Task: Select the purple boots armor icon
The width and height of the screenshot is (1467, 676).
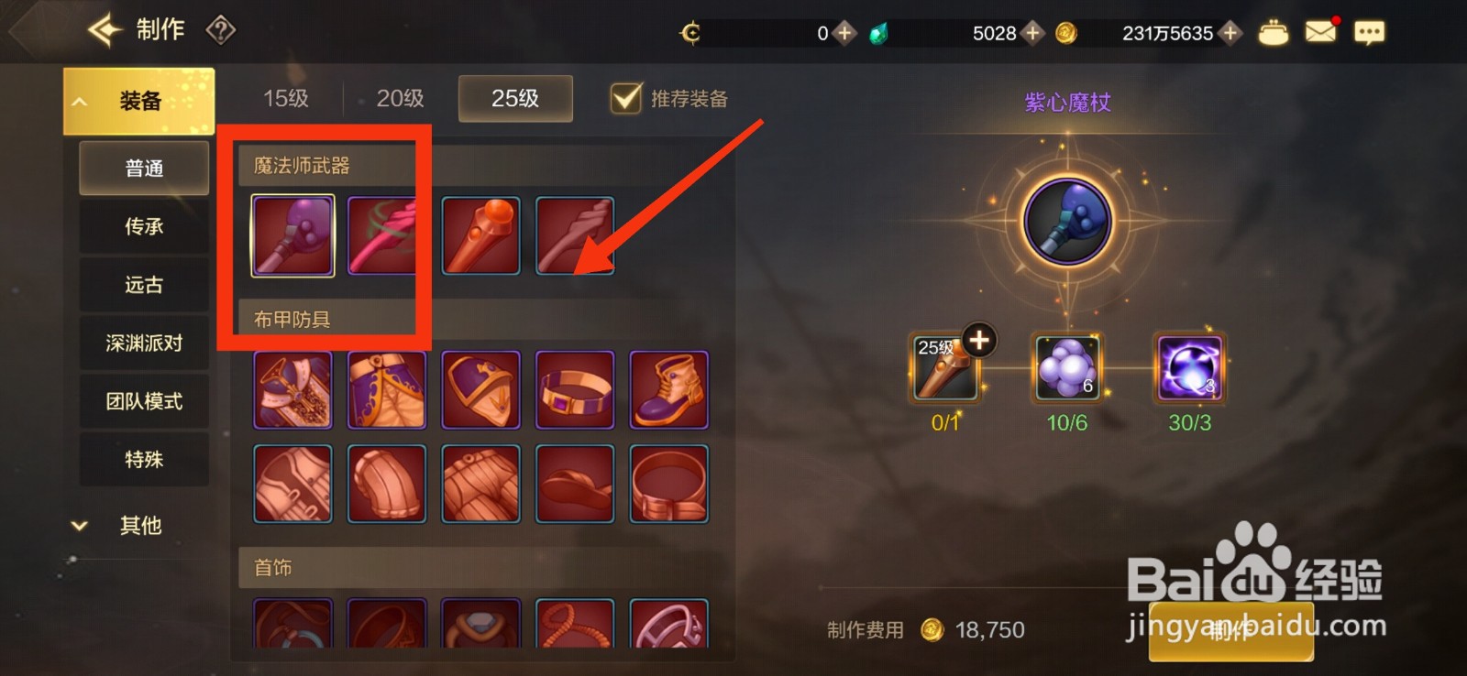Action: pos(669,390)
